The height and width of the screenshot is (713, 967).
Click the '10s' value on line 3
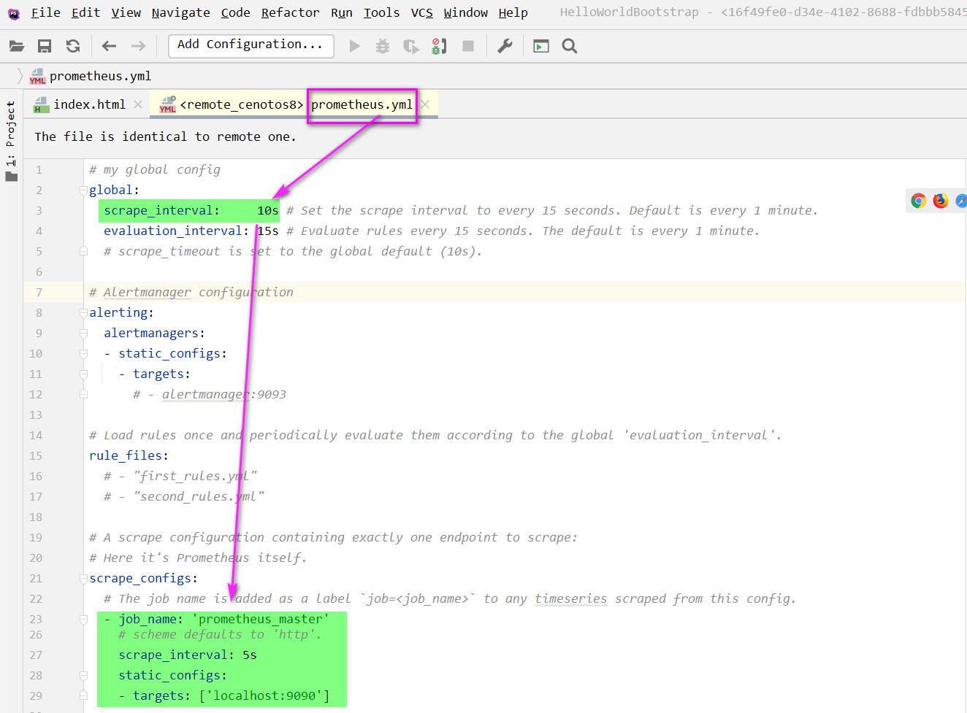coord(268,211)
